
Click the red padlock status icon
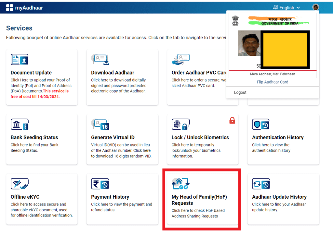point(232,121)
